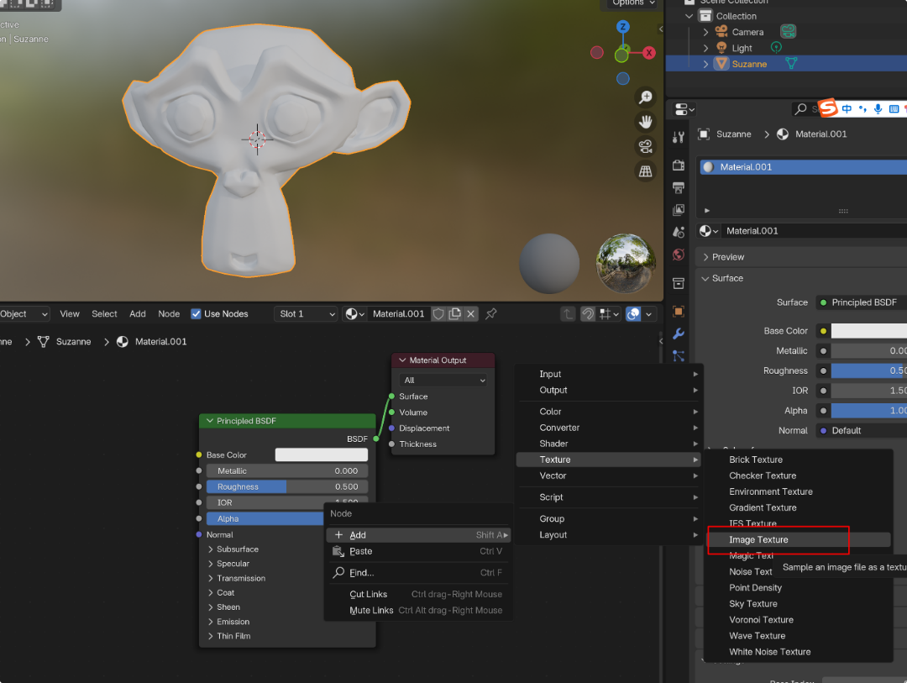
Task: Uncheck the Use Nodes checkbox
Action: click(x=197, y=313)
